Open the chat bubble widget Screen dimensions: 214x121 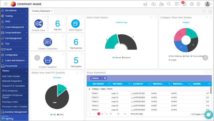(208, 114)
